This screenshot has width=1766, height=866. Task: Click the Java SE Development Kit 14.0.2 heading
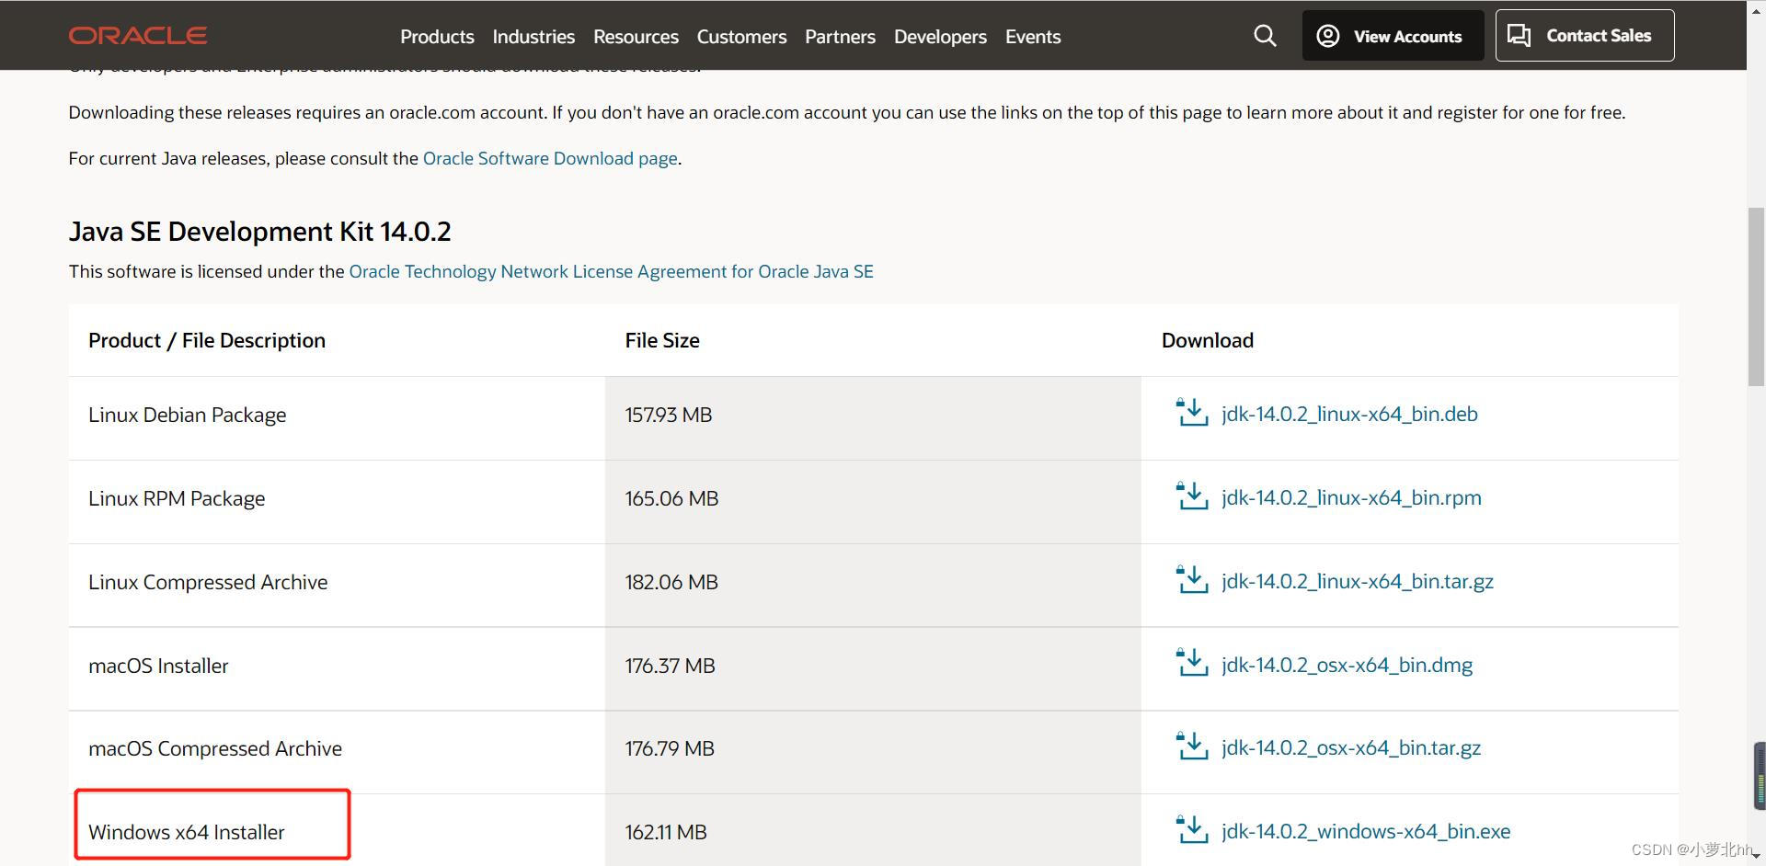pos(260,231)
